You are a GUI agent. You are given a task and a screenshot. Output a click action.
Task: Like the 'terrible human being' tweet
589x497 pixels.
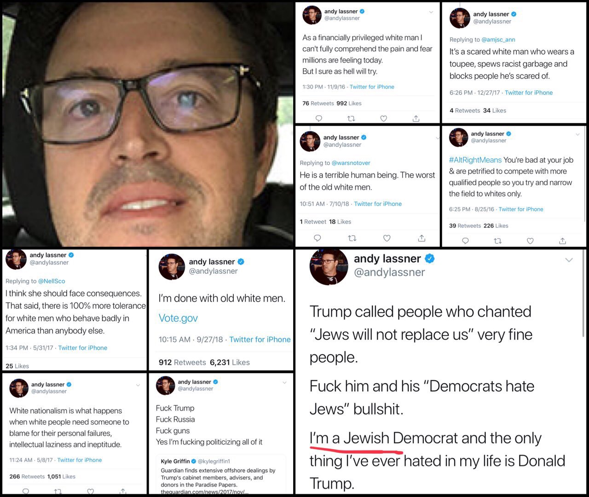coord(387,238)
